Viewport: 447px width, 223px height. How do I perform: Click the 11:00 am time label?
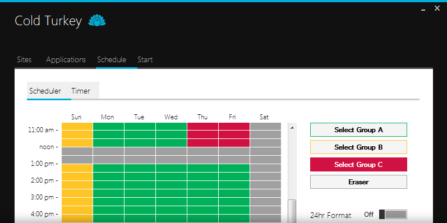41,130
